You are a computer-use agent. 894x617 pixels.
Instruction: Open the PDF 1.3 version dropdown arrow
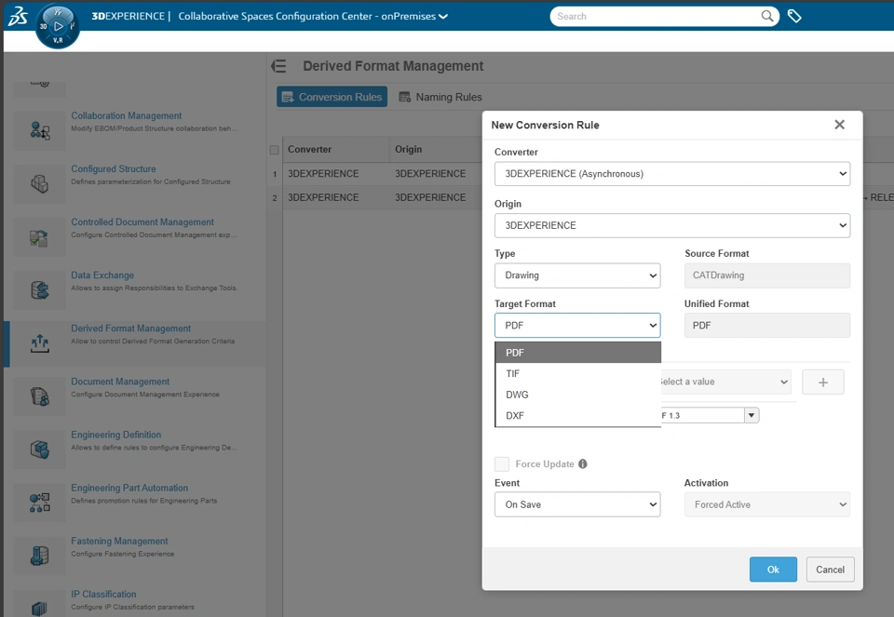(752, 415)
